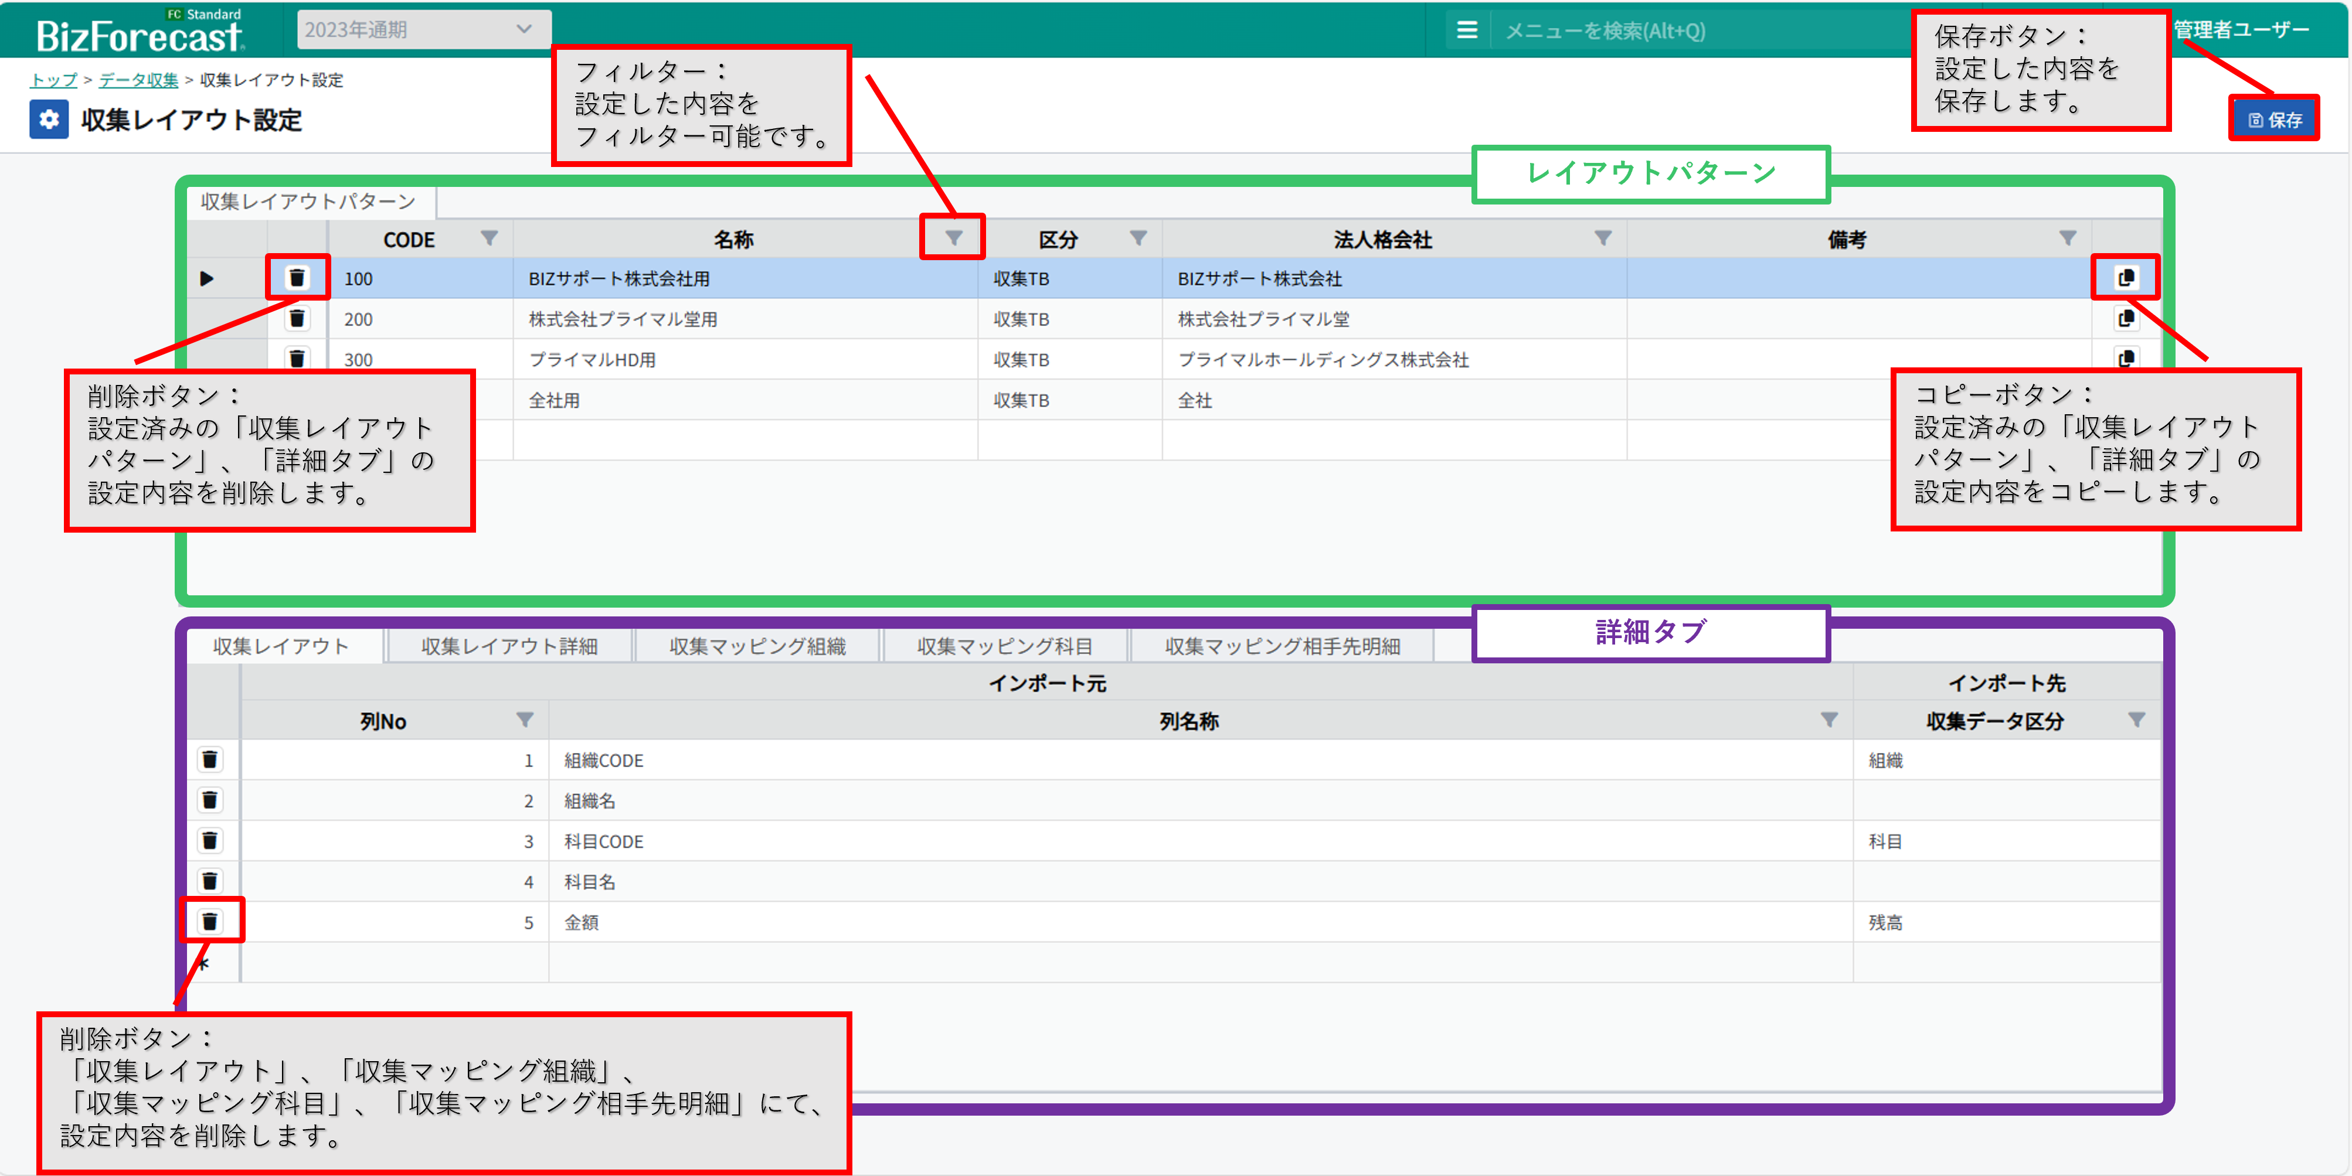Viewport: 2352px width, 1176px height.
Task: Delete the 組織CODE column row
Action: (x=210, y=759)
